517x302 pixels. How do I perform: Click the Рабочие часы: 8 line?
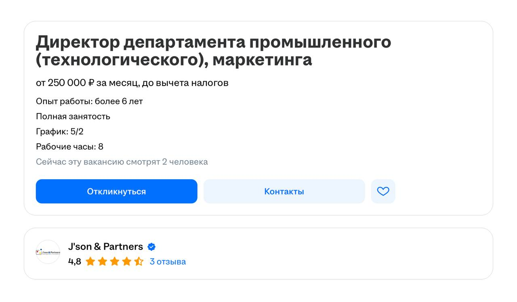[x=69, y=147]
